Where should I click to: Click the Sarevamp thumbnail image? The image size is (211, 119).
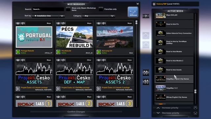pos(115,37)
